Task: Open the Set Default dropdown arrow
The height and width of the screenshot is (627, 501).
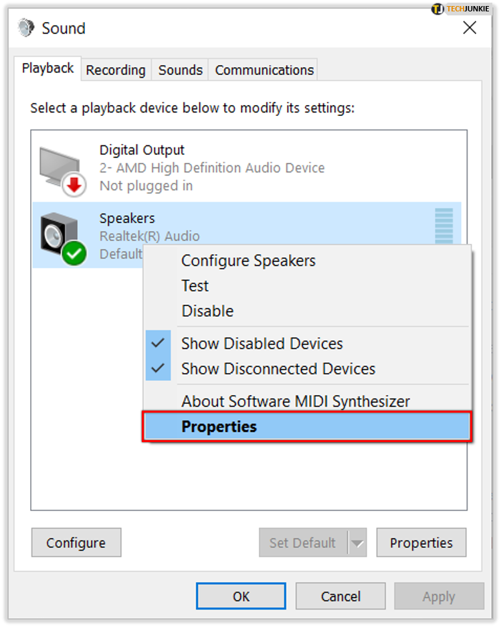Action: pyautogui.click(x=359, y=543)
